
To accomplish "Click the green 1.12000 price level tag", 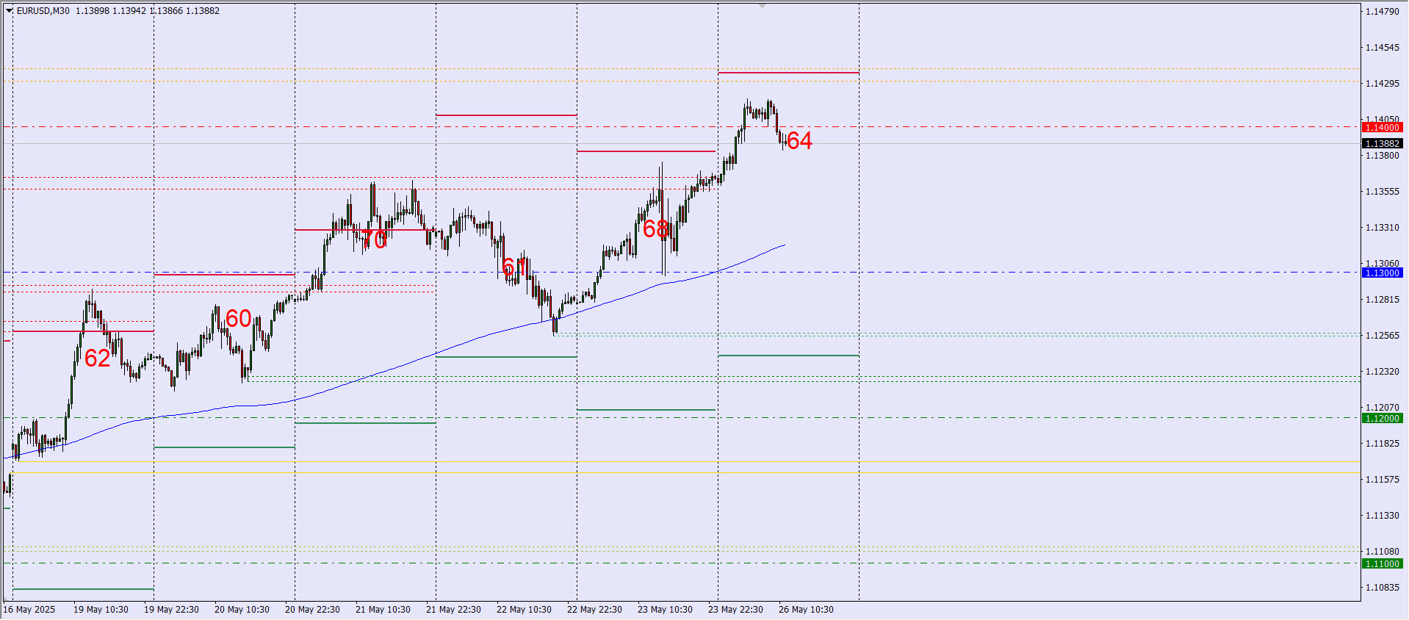I will pos(1383,419).
